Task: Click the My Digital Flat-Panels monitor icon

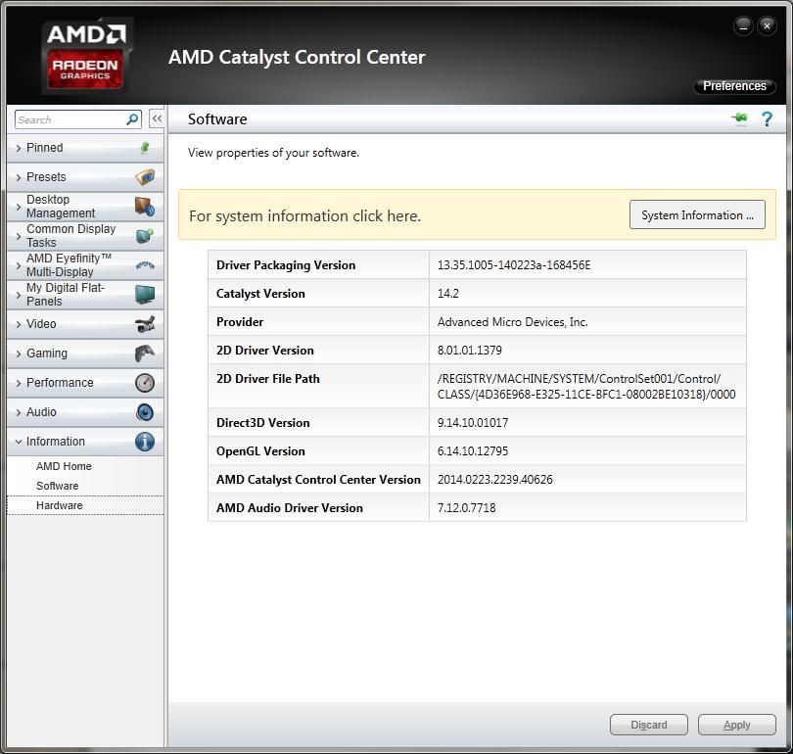Action: [145, 295]
